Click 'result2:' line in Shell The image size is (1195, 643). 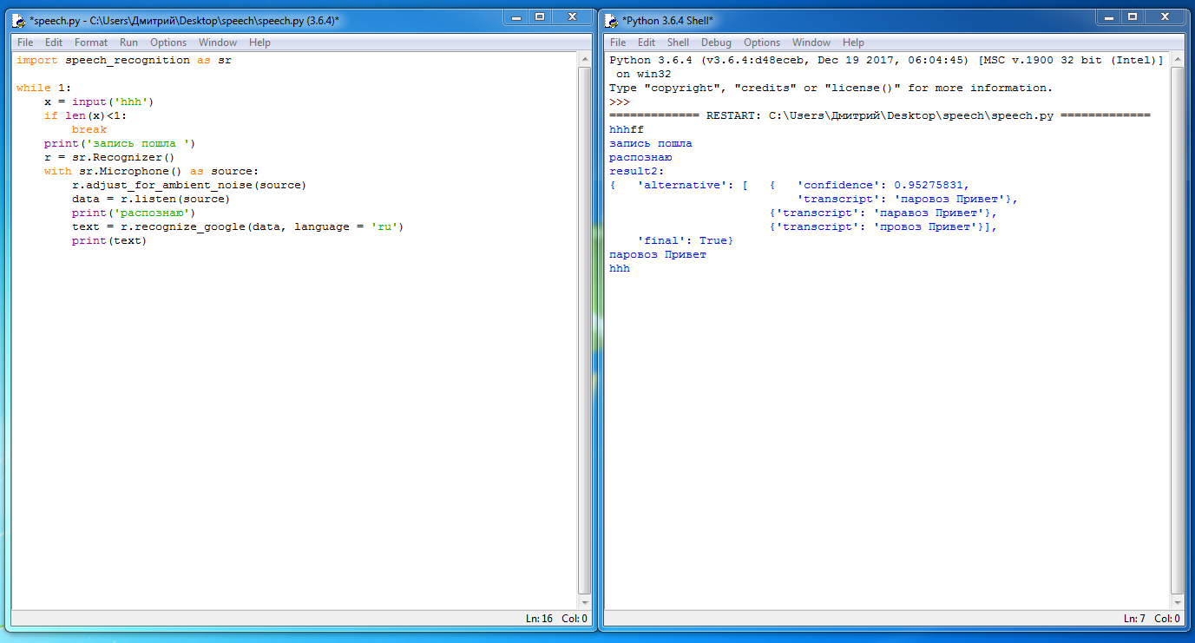pos(637,172)
